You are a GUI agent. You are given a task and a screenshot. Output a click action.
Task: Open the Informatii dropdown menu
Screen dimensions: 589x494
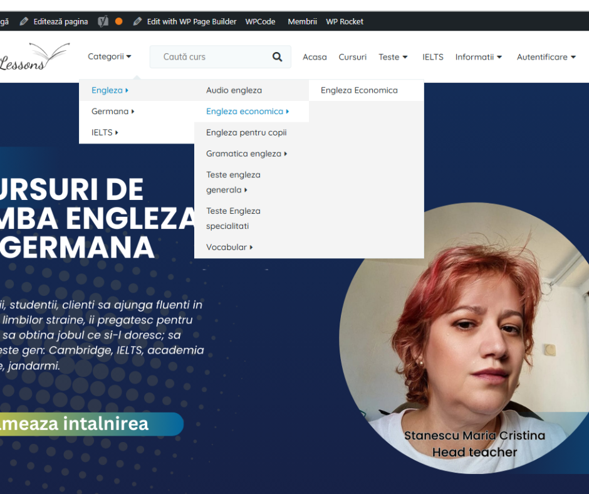[478, 57]
